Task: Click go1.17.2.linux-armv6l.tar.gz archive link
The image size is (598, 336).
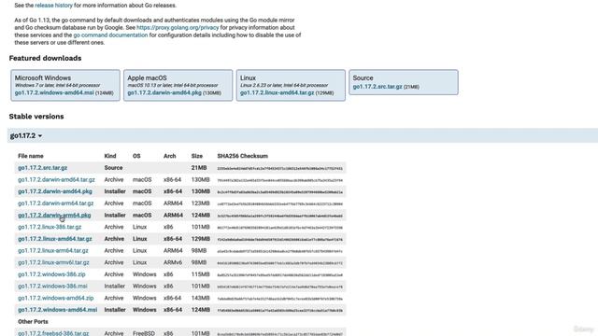Action: pos(53,262)
